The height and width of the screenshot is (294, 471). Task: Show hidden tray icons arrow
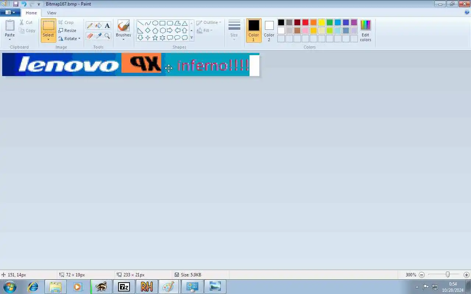pyautogui.click(x=417, y=287)
